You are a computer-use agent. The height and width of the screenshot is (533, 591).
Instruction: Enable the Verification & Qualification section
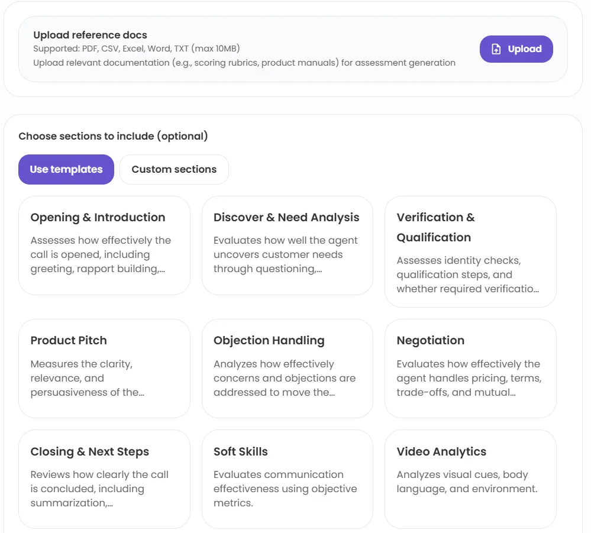click(470, 251)
